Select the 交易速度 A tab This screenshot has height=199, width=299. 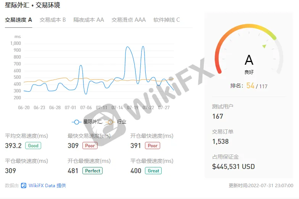pyautogui.click(x=18, y=20)
